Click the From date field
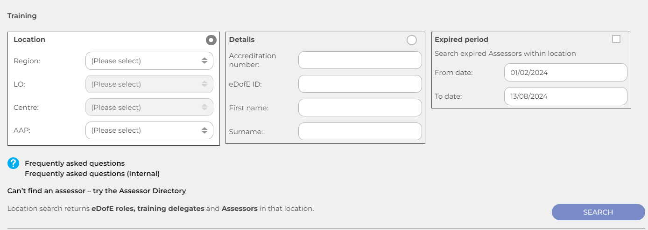 click(x=565, y=73)
